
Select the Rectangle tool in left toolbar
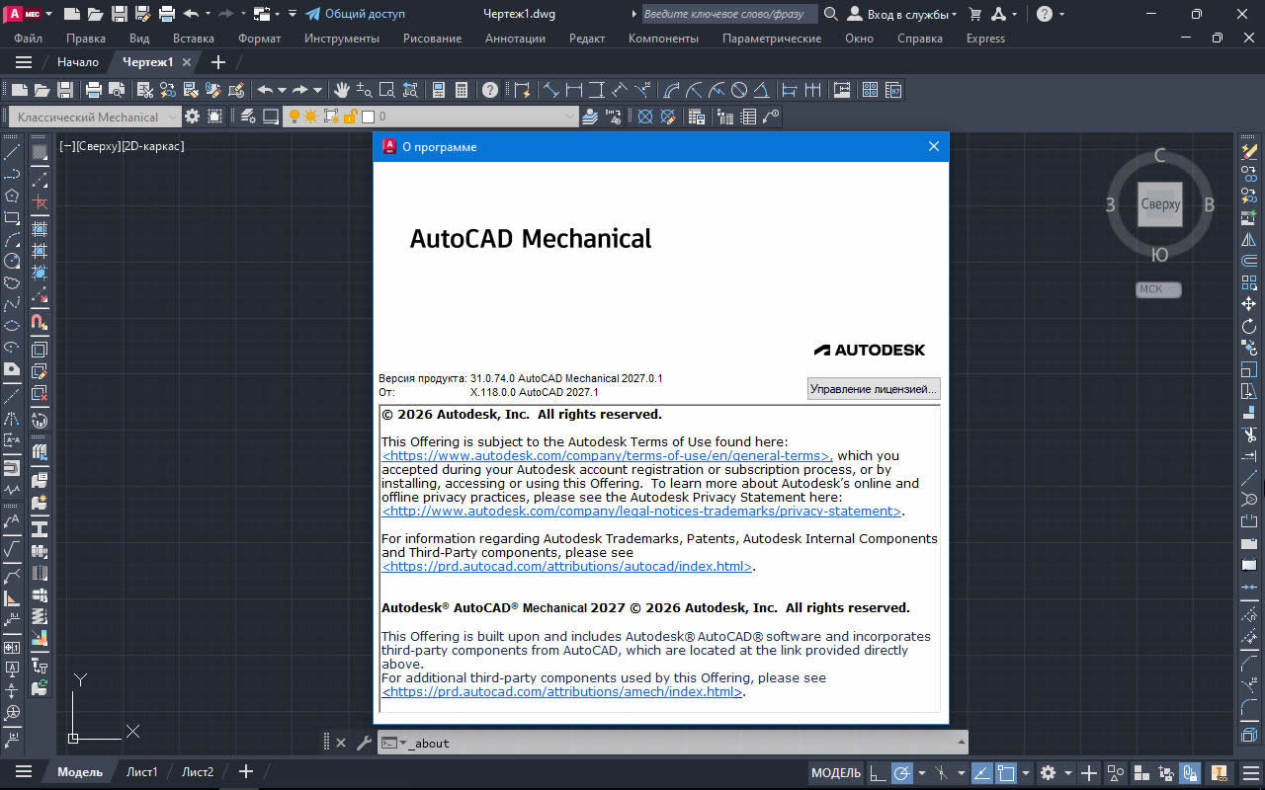coord(12,217)
